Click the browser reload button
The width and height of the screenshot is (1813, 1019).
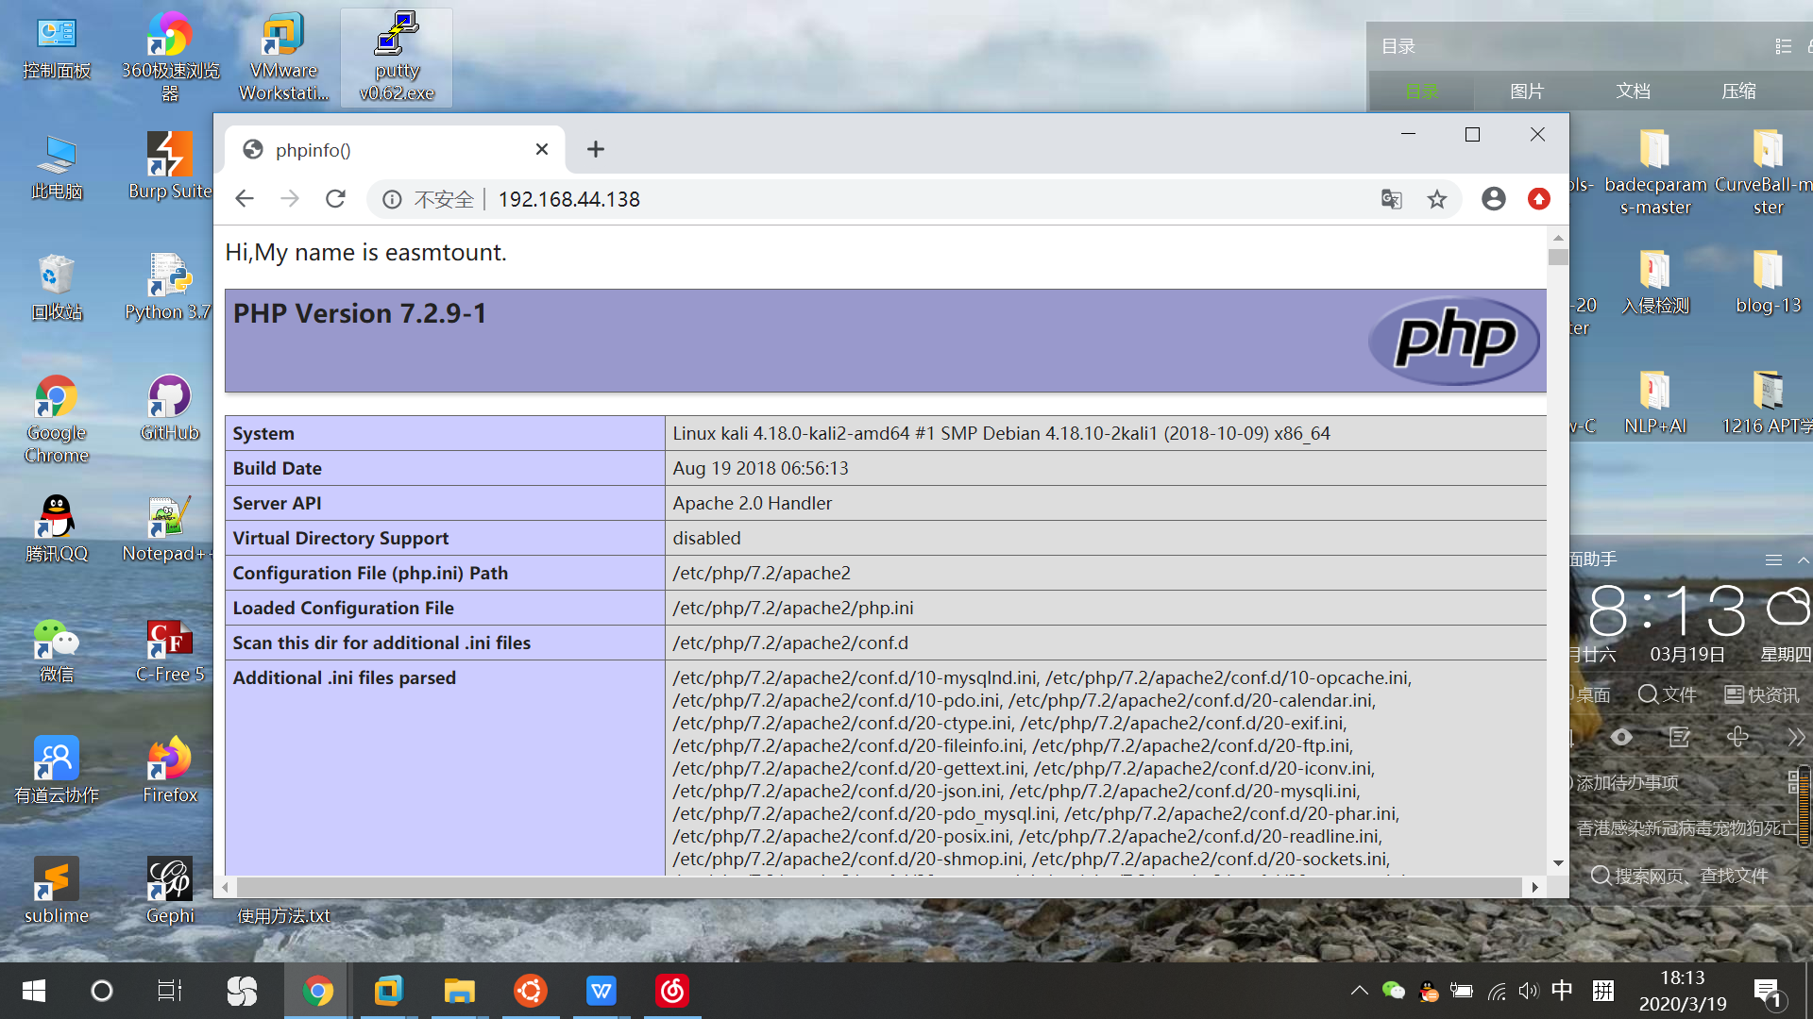pos(335,199)
